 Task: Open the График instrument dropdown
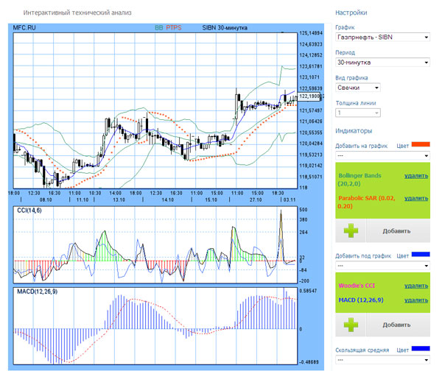coord(382,37)
